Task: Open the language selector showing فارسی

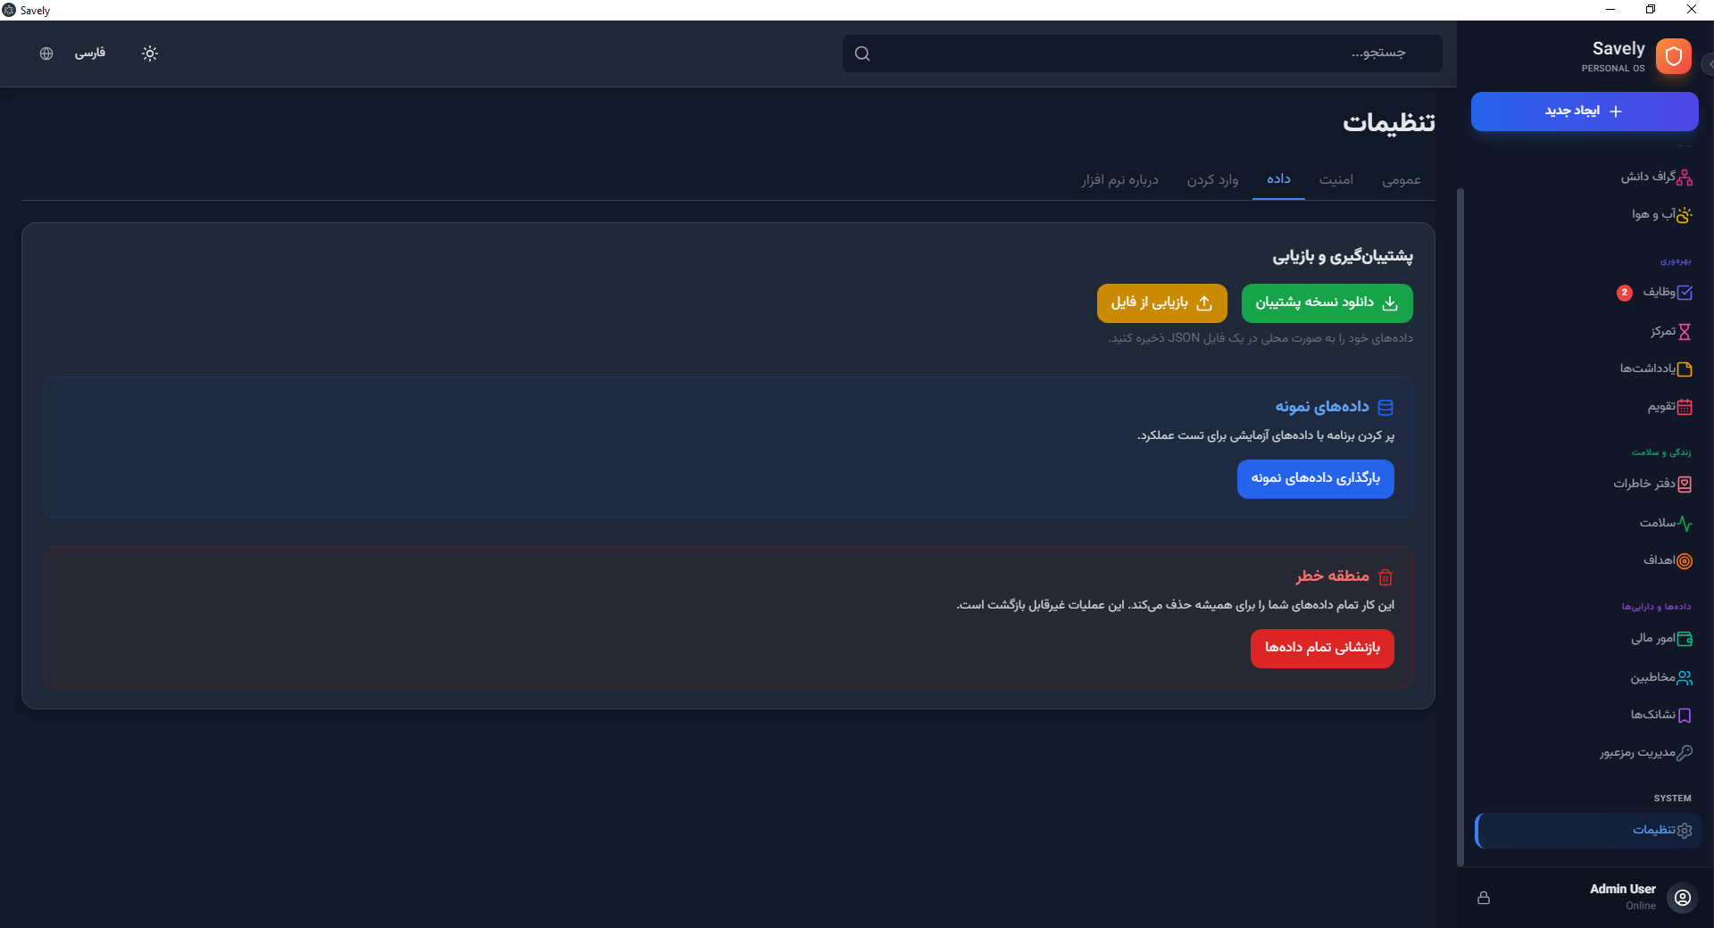Action: 89,54
